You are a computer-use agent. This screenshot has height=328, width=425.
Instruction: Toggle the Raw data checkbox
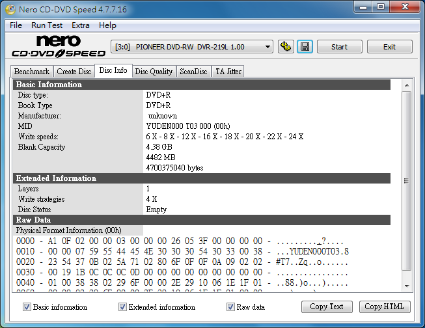(x=230, y=307)
